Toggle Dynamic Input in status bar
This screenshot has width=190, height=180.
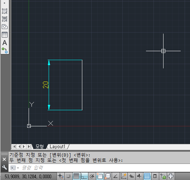(131, 176)
